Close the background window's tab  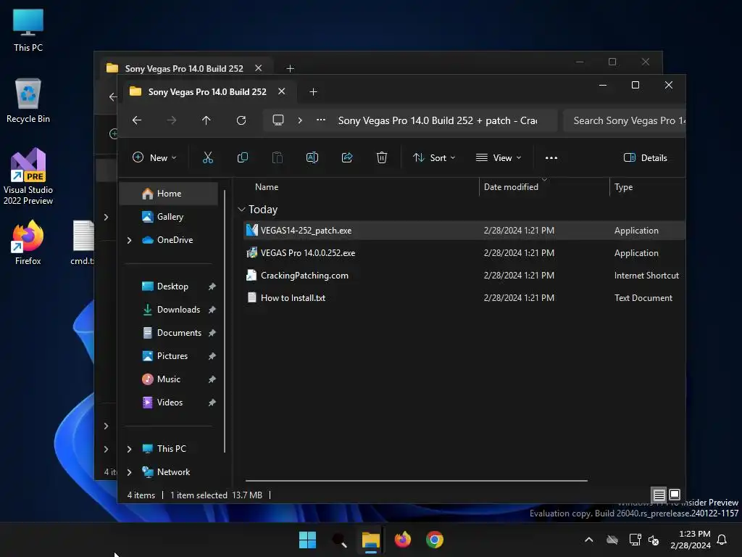259,68
